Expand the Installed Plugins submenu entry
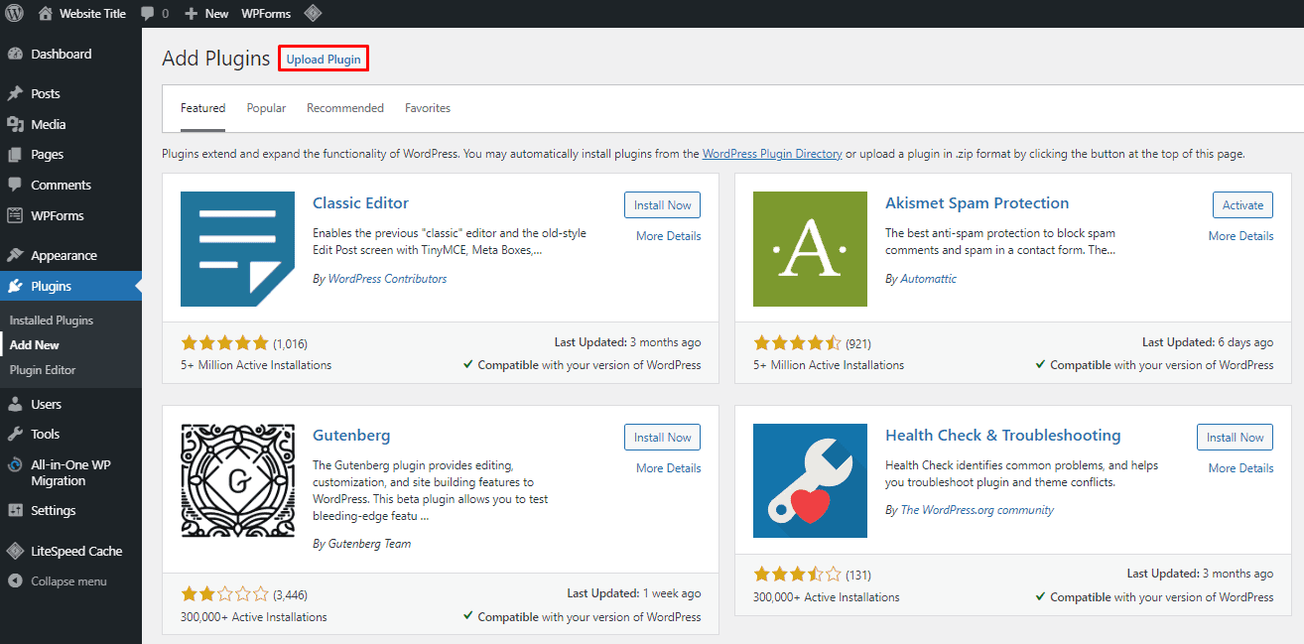This screenshot has width=1304, height=644. coord(50,320)
